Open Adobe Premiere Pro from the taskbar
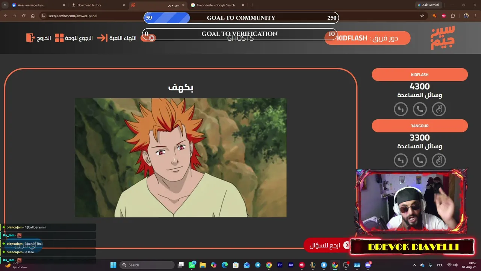The width and height of the screenshot is (481, 271). coord(280,265)
